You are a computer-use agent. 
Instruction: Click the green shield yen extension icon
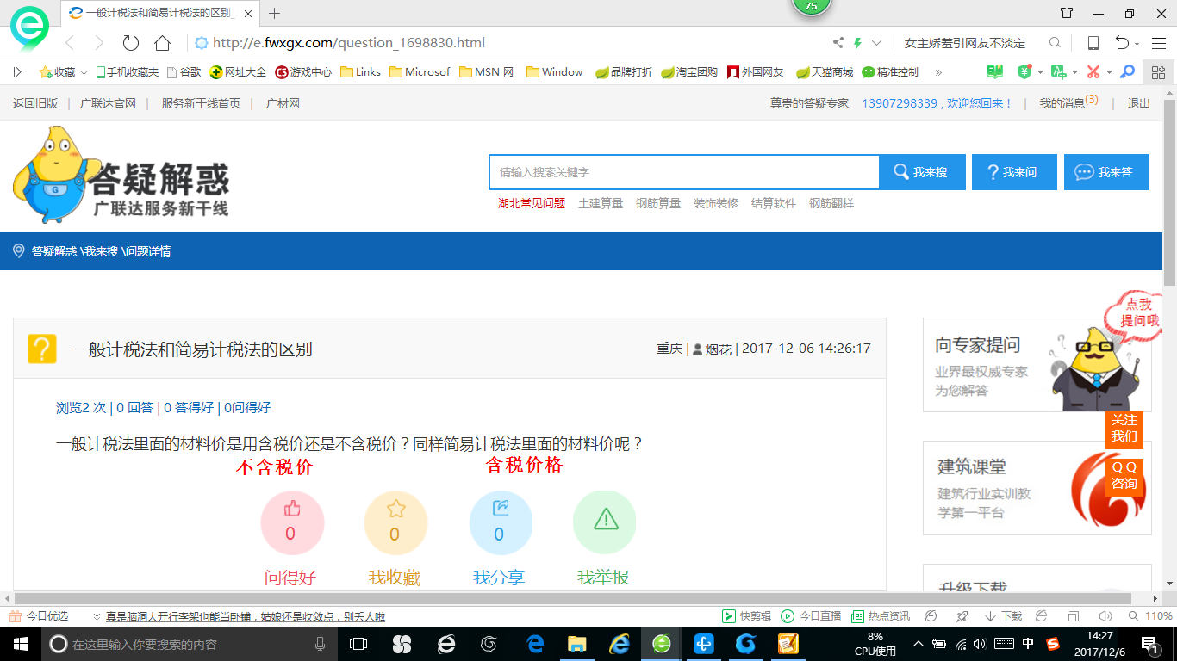(x=1024, y=72)
